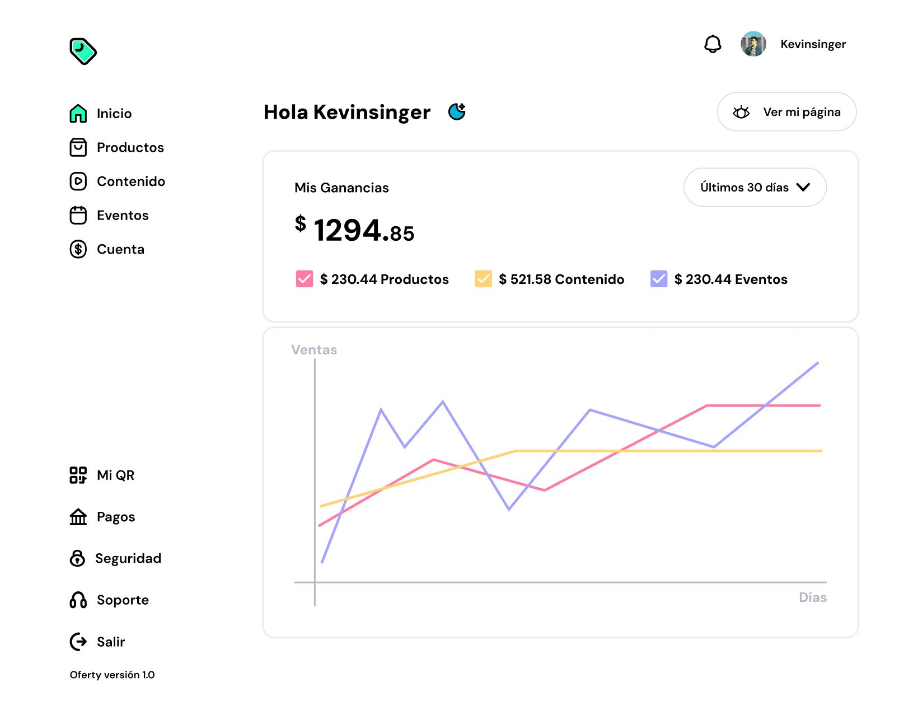Disable the purple Eventos checkbox
Viewport: 918px width, 710px height.
tap(659, 279)
